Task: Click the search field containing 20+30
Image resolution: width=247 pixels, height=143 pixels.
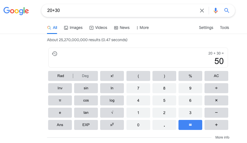Action: pos(120,11)
